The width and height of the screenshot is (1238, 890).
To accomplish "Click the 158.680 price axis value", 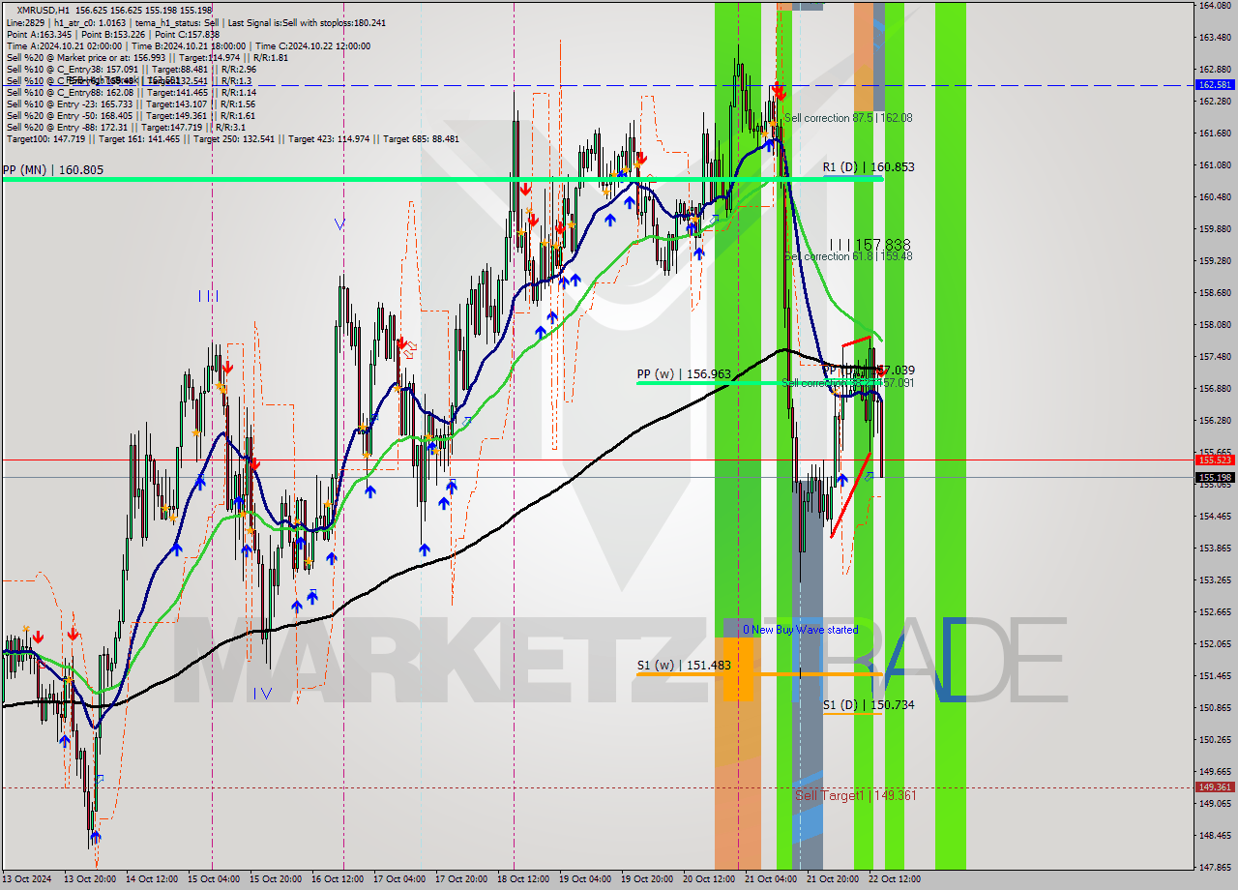I will tap(1215, 292).
